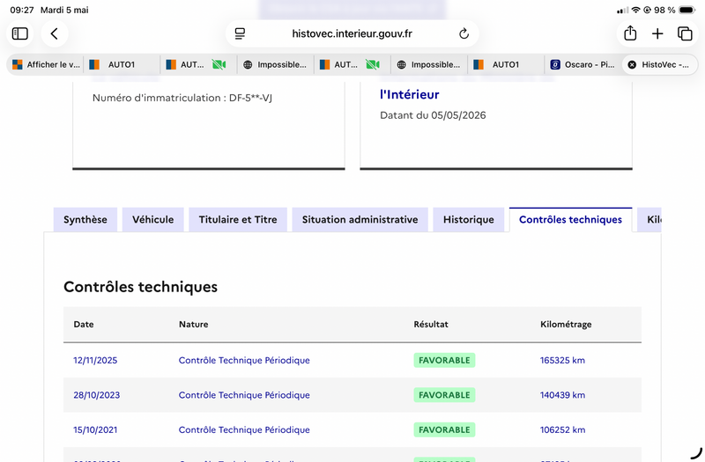Switch to the Oscaro browser tab

click(583, 64)
